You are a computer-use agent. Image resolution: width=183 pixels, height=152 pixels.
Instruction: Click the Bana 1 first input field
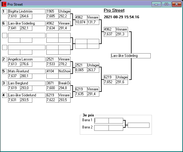(101, 121)
